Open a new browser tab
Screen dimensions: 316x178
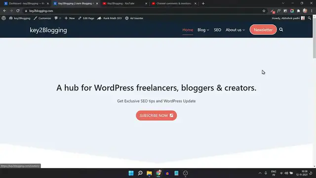click(203, 3)
